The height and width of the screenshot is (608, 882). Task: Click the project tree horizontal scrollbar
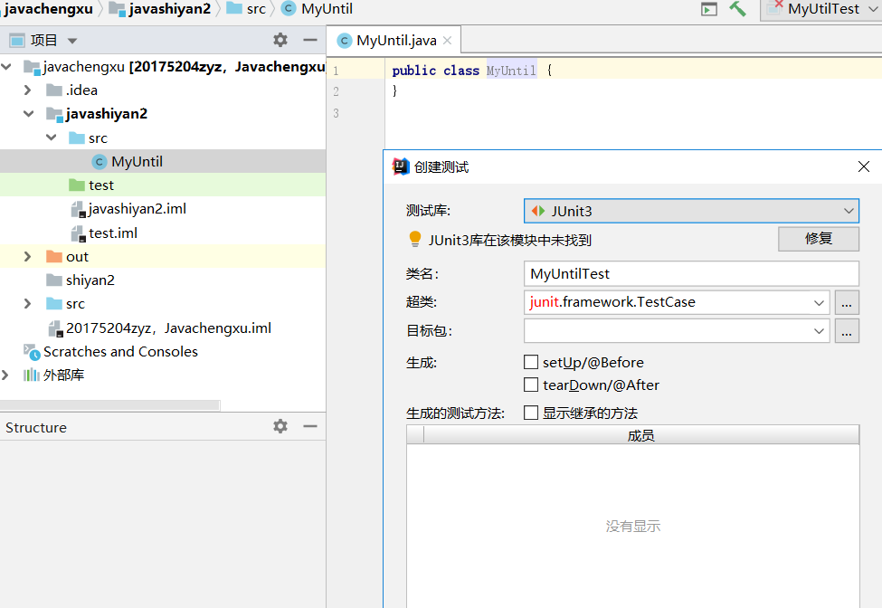point(109,405)
